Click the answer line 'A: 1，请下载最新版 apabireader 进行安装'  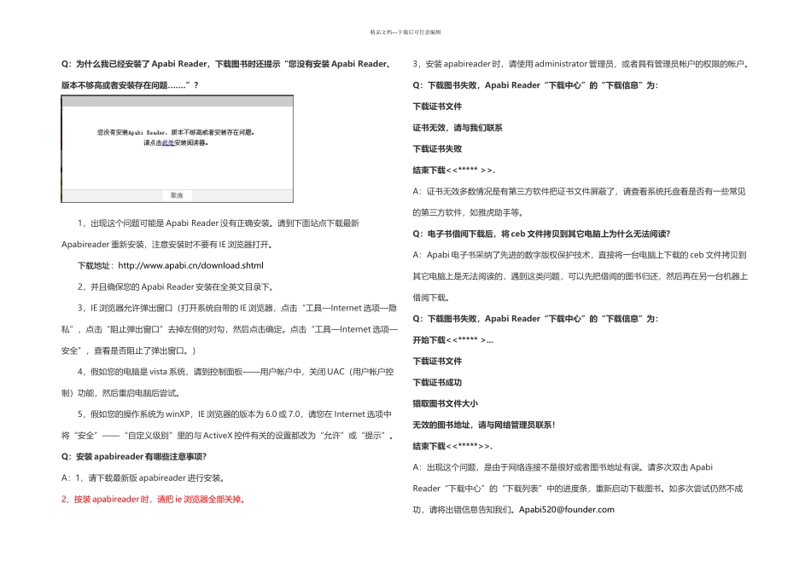143,478
